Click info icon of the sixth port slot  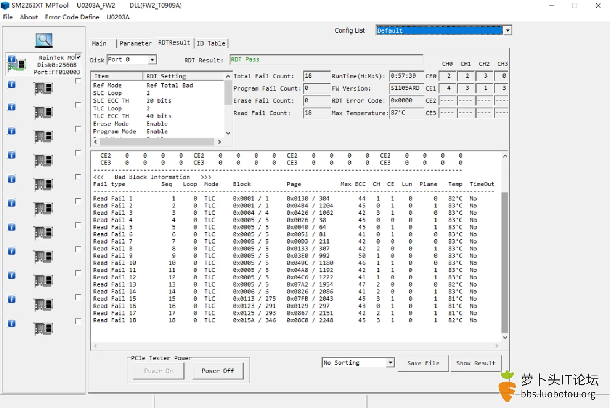coord(12,179)
